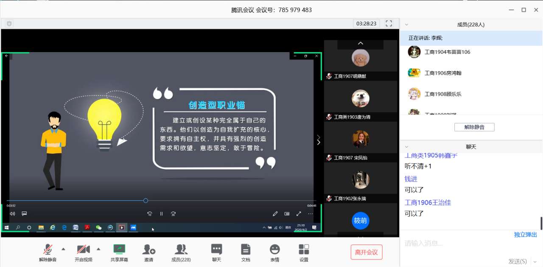
Task: Open the documents (文档) icon
Action: pos(245,250)
